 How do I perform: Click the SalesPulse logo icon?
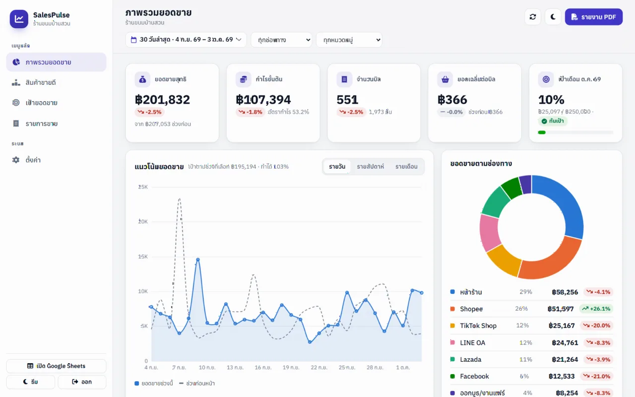tap(19, 19)
